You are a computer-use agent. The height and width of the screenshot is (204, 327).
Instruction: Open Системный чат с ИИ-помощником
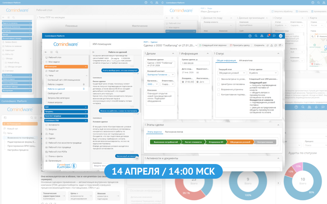click(64, 80)
